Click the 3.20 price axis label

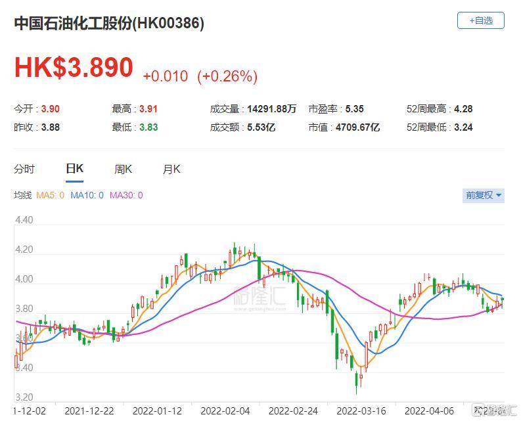[24, 397]
